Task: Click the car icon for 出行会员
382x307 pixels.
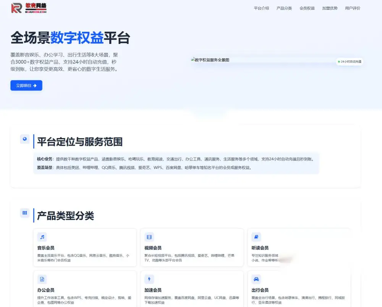Action: click(x=256, y=279)
